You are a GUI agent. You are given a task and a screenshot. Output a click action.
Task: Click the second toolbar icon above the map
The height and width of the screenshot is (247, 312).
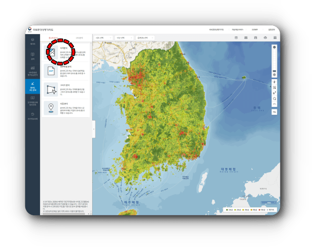[x=246, y=38]
